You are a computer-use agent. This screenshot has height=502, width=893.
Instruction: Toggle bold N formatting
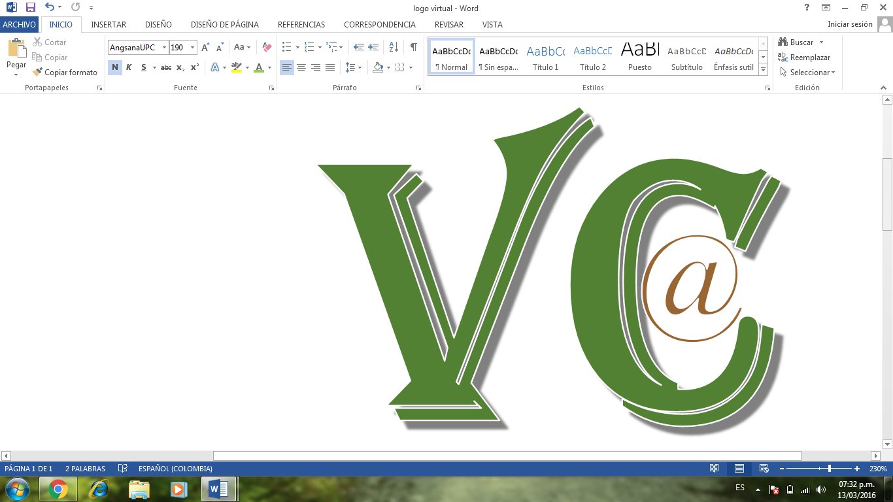coord(115,67)
